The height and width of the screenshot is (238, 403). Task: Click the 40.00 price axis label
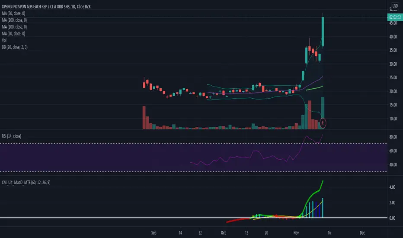[x=393, y=37]
